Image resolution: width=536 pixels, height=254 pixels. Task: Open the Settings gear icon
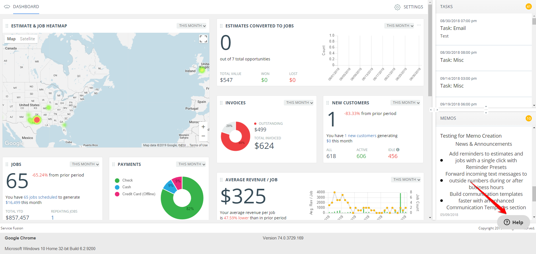pyautogui.click(x=397, y=7)
